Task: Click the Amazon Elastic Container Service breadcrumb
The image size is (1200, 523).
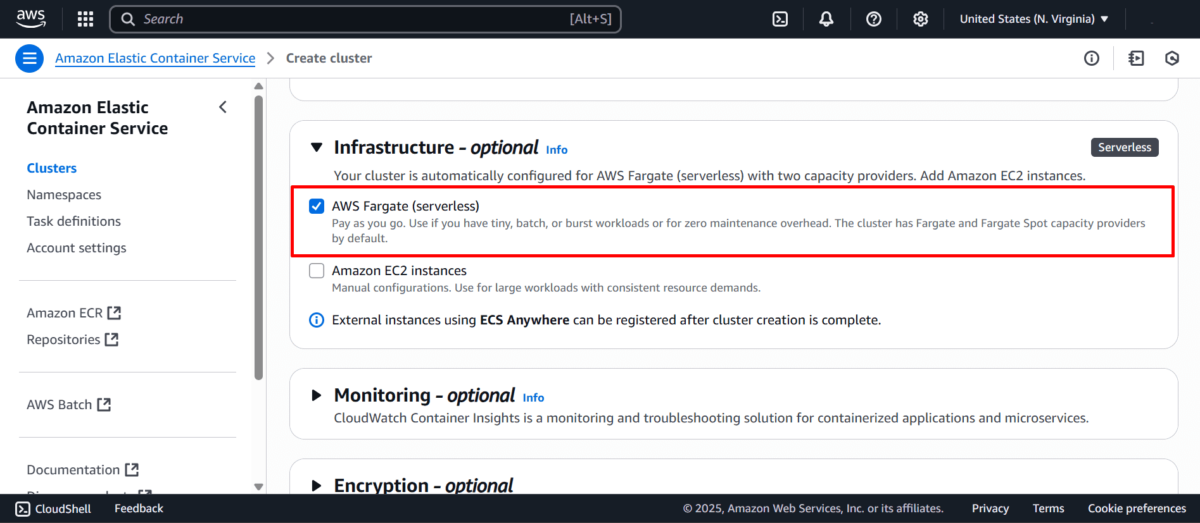Action: (x=155, y=58)
